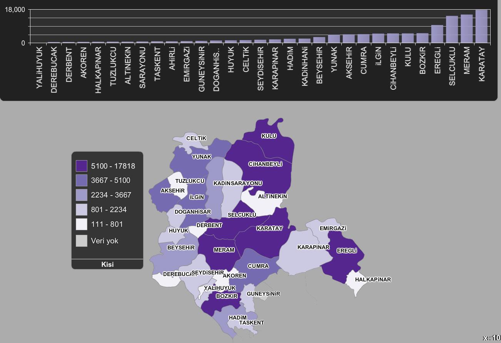Click the YUNAK bar in the chart
This screenshot has width=501, height=343.
coord(334,39)
